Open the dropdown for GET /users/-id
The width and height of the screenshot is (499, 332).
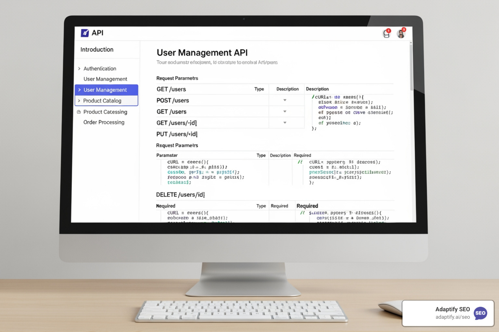pyautogui.click(x=285, y=123)
